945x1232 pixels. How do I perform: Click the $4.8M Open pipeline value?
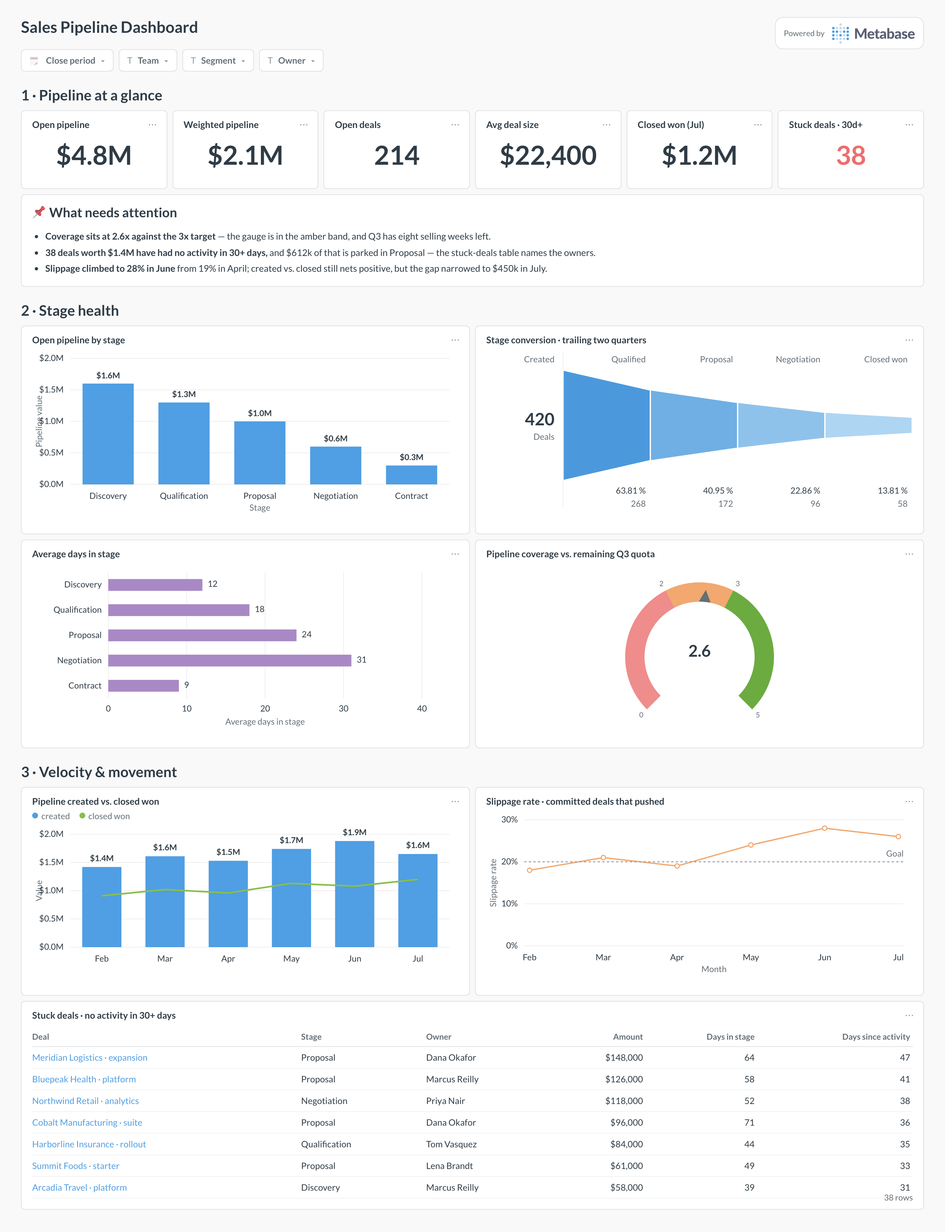click(94, 155)
